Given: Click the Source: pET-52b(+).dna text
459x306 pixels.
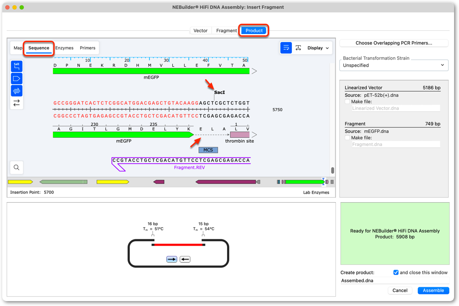Looking at the screenshot, I should [372, 95].
